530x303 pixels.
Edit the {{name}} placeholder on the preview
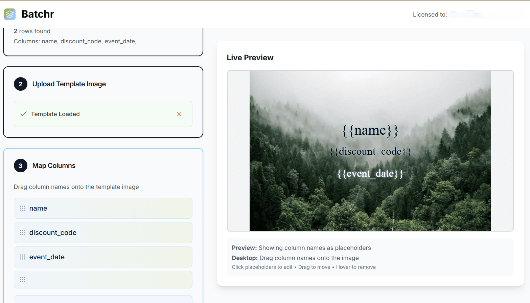370,131
